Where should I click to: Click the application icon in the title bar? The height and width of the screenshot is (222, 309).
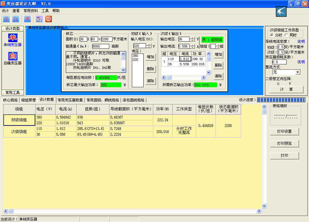3,4
